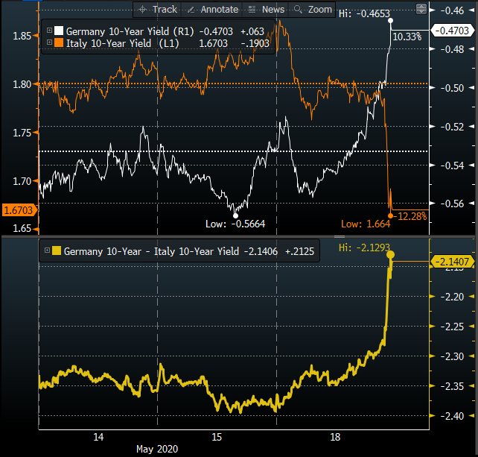Click the up/down stepper at top right

[421, 9]
